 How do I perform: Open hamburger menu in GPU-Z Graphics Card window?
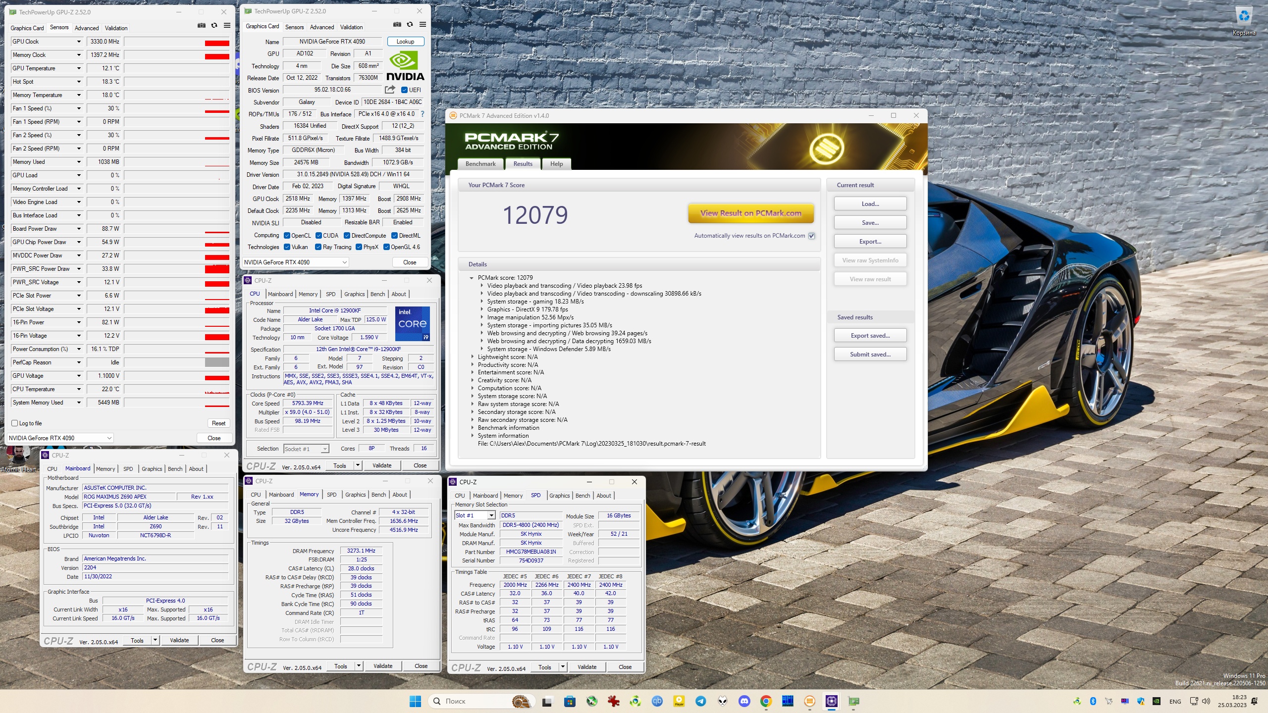tap(423, 24)
